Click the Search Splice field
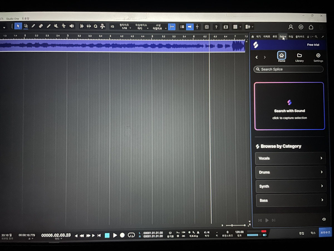The width and height of the screenshot is (334, 251). point(289,69)
